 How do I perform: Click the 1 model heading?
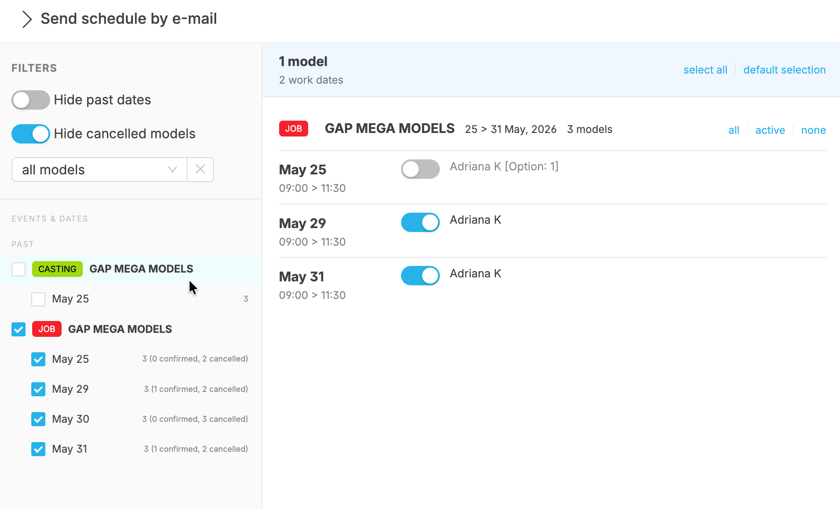[303, 62]
